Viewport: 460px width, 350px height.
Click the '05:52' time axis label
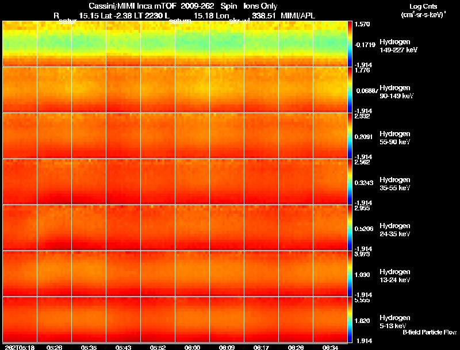[x=158, y=348]
